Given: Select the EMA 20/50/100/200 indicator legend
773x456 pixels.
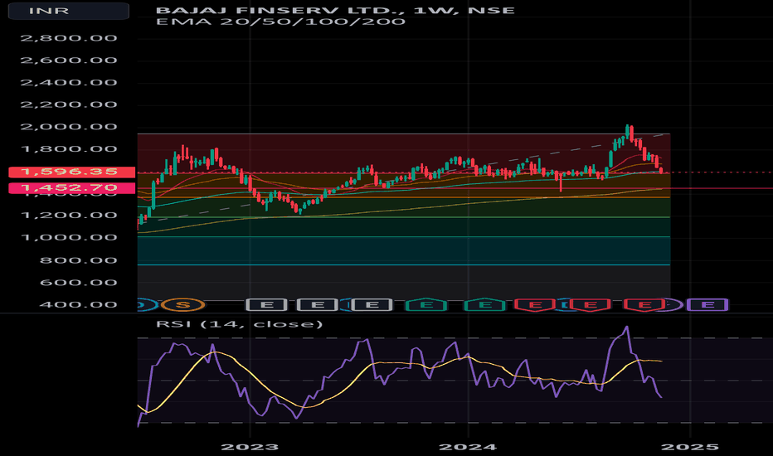Looking at the screenshot, I should (280, 22).
